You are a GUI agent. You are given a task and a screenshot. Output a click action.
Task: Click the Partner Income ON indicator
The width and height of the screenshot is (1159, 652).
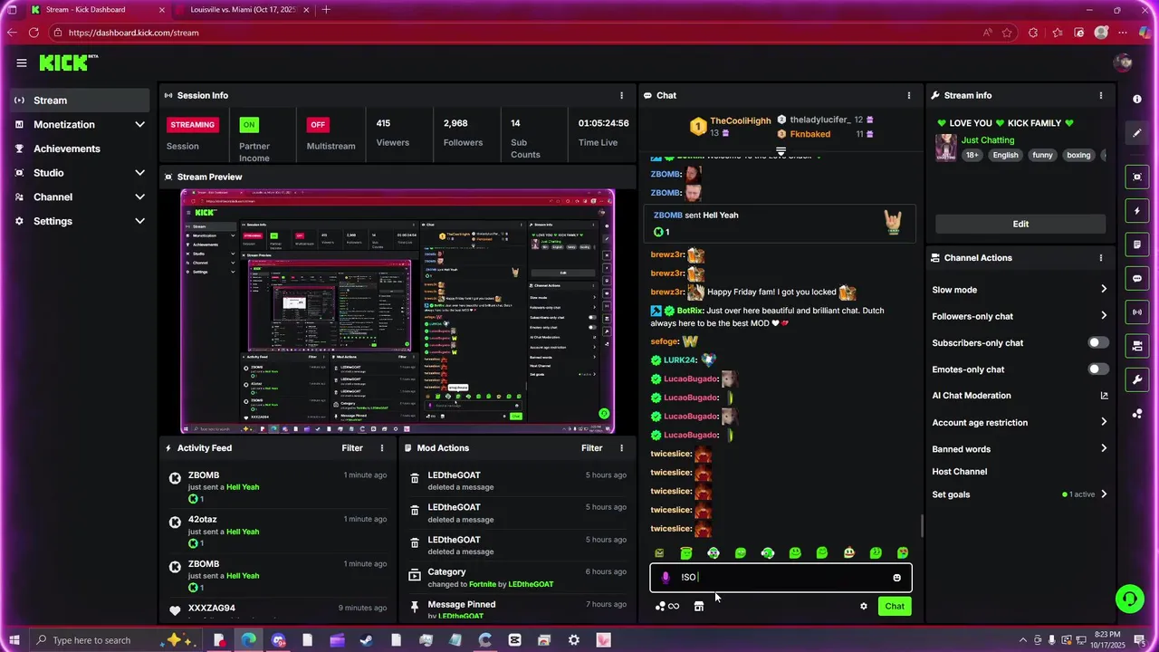coord(248,125)
